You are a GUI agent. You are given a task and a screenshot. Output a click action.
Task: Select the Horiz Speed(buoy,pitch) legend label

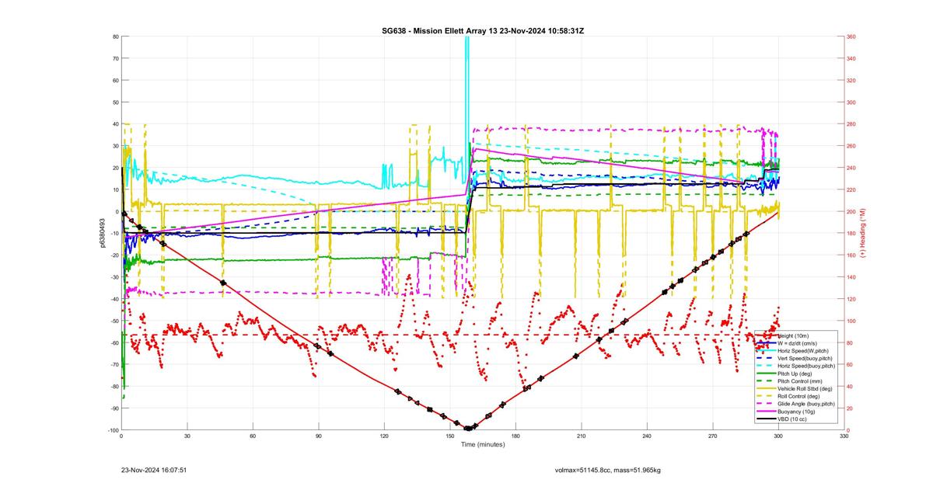click(x=806, y=366)
